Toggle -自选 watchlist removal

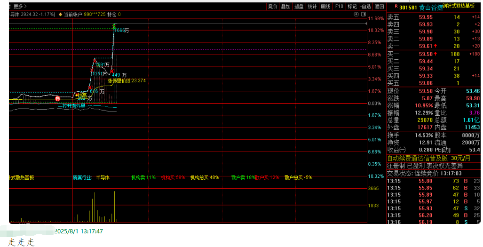click(x=365, y=7)
